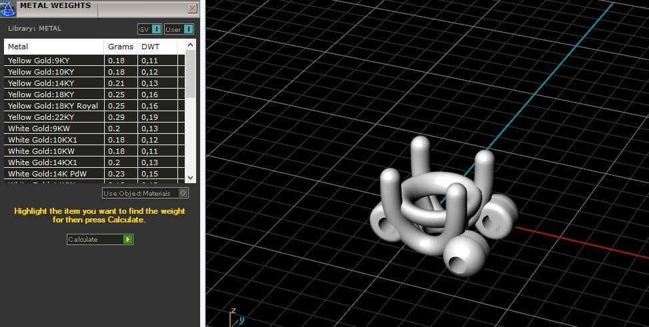Click the DWT column header
Viewport: 649px width, 327px height.
click(x=157, y=47)
